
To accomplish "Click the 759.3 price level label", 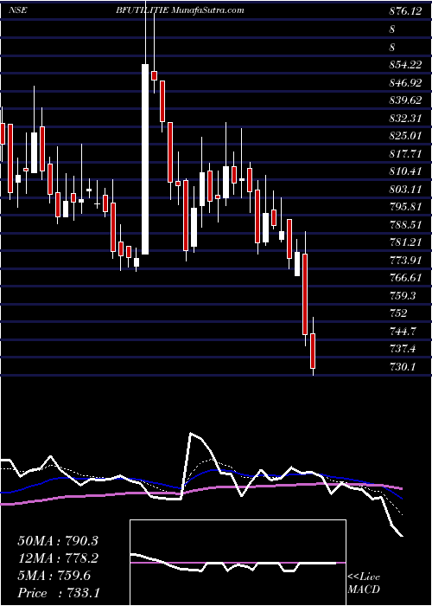I will [x=403, y=296].
